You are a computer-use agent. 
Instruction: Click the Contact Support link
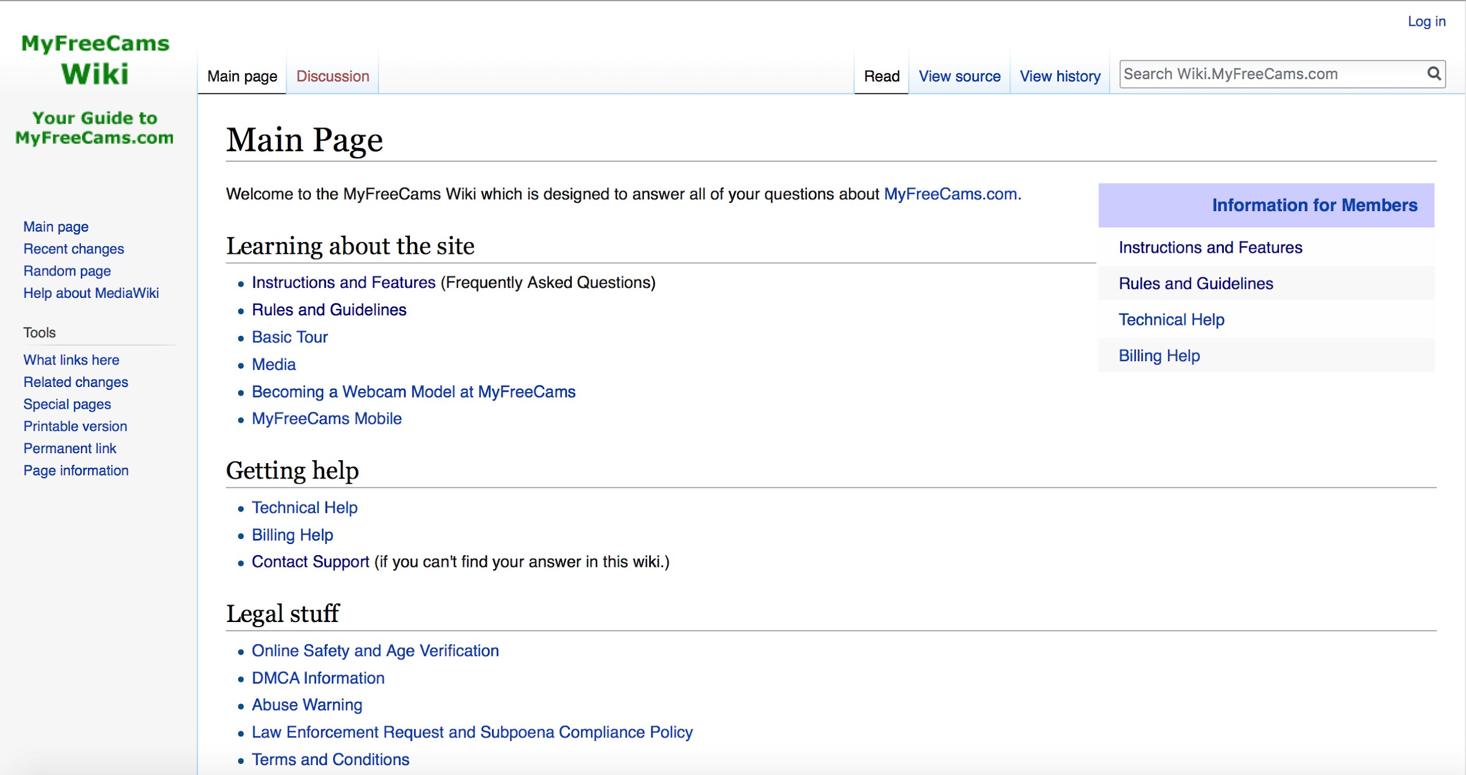310,562
